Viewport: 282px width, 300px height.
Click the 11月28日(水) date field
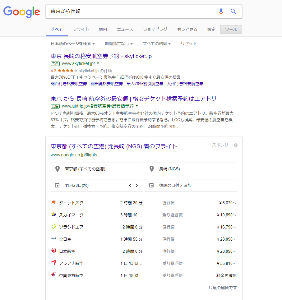[x=97, y=185]
